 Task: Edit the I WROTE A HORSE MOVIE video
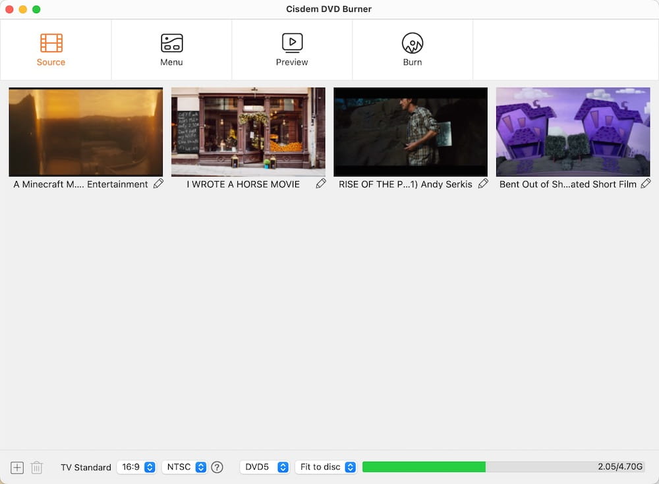pyautogui.click(x=321, y=184)
